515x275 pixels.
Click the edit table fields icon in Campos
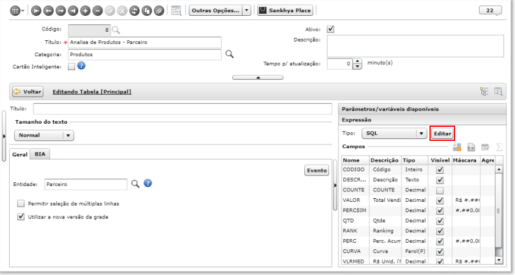(x=486, y=147)
